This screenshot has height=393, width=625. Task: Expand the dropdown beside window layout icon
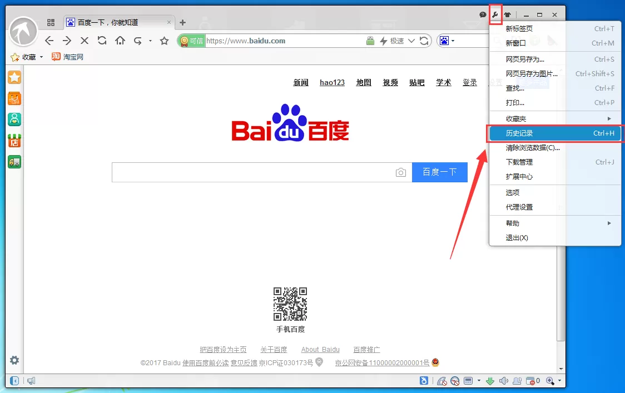click(479, 381)
